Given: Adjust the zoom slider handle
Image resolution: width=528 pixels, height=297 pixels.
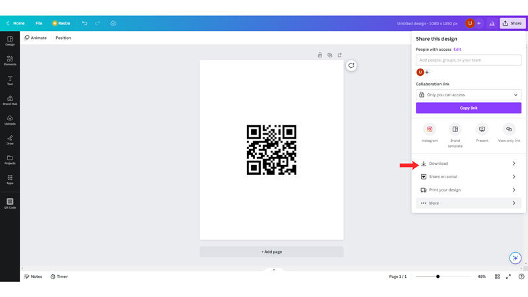Looking at the screenshot, I should pyautogui.click(x=438, y=277).
